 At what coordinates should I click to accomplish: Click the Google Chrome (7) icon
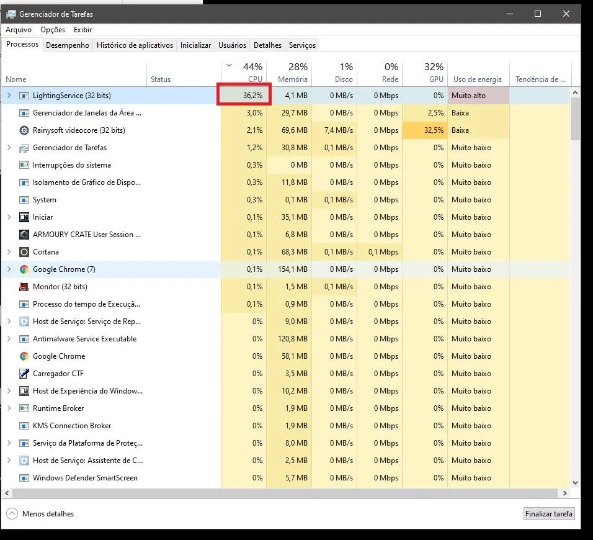coord(24,269)
